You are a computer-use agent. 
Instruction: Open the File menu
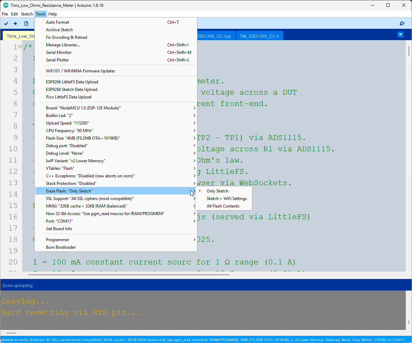(x=5, y=14)
